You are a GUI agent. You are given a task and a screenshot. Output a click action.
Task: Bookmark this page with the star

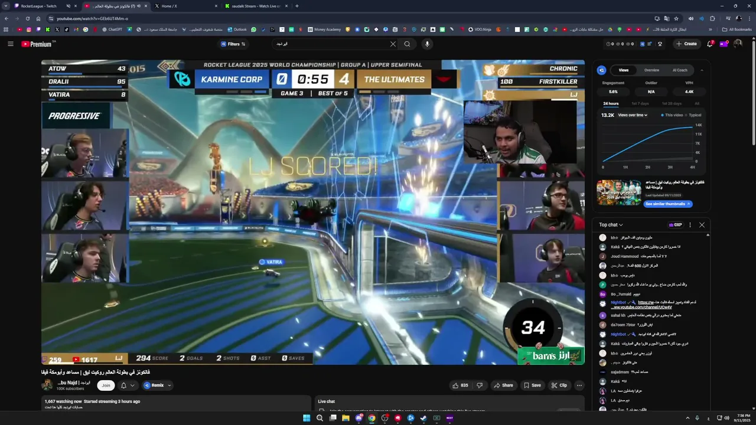[676, 18]
